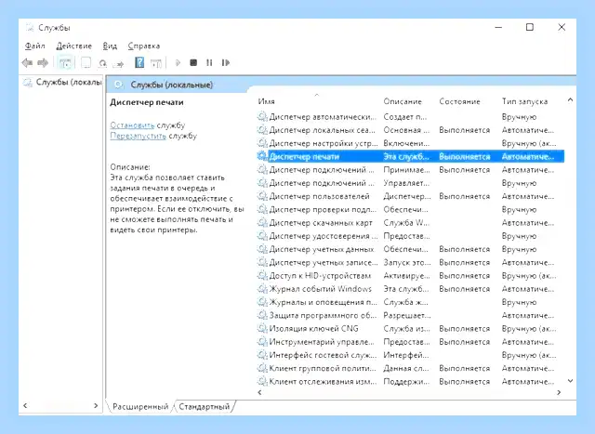
Task: Open the Вид menu
Action: (110, 46)
